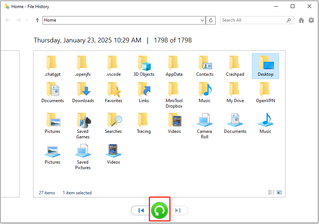The width and height of the screenshot is (319, 224).
Task: Select the MiniTool Dropbox folder
Action: pyautogui.click(x=174, y=95)
